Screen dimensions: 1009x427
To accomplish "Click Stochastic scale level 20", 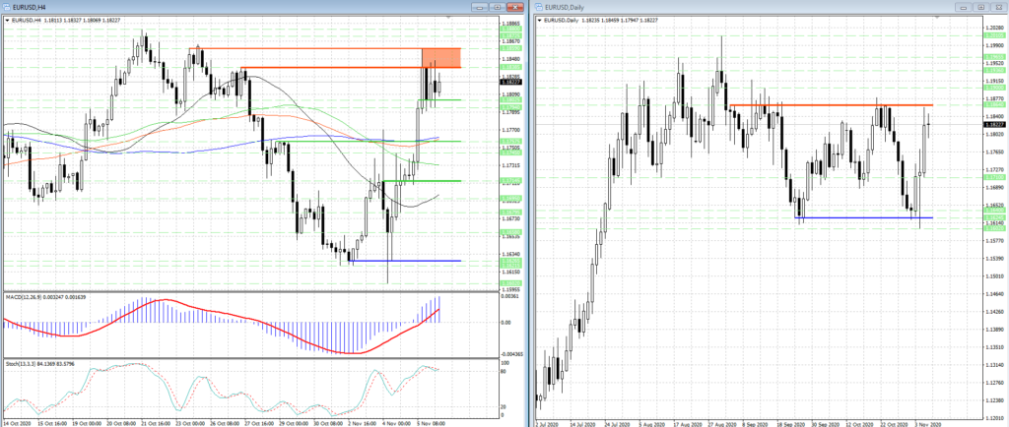I will pos(503,407).
